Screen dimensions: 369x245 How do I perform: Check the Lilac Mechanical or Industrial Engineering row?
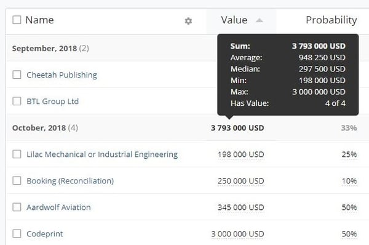pyautogui.click(x=17, y=155)
